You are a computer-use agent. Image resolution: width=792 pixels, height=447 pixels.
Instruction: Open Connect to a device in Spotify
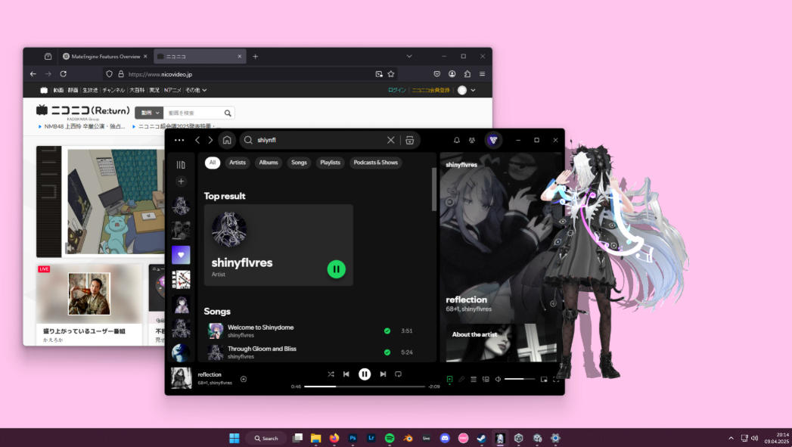486,379
